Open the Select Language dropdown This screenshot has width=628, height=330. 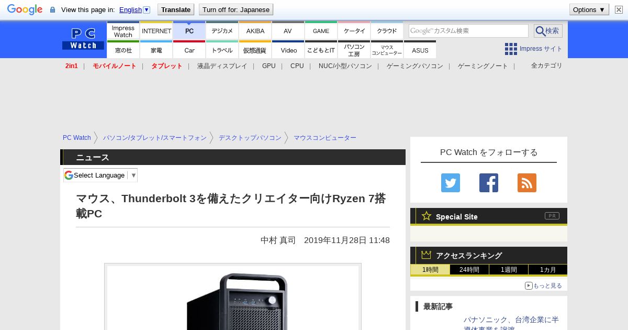click(100, 175)
